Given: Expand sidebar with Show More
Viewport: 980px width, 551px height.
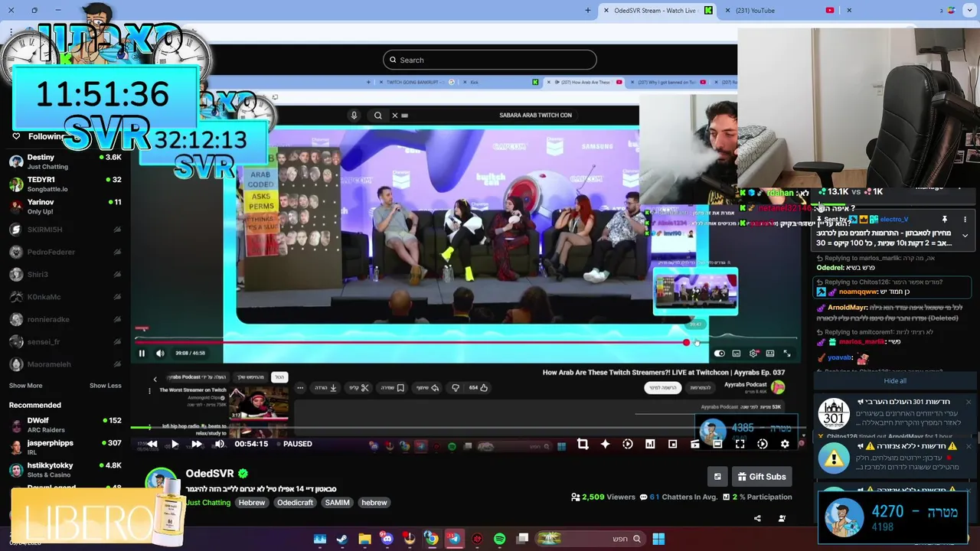Looking at the screenshot, I should [25, 386].
